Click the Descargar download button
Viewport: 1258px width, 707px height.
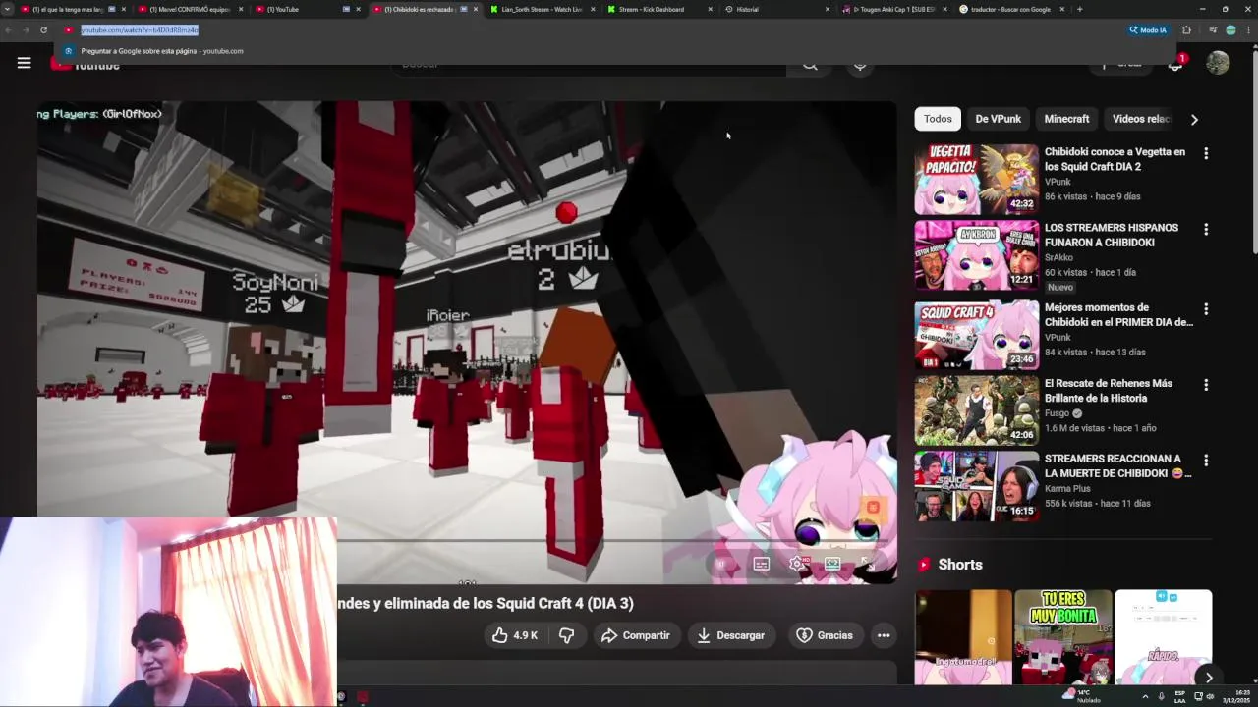tap(730, 635)
